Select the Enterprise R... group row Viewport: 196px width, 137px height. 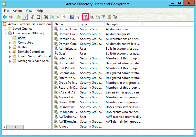tap(98, 58)
